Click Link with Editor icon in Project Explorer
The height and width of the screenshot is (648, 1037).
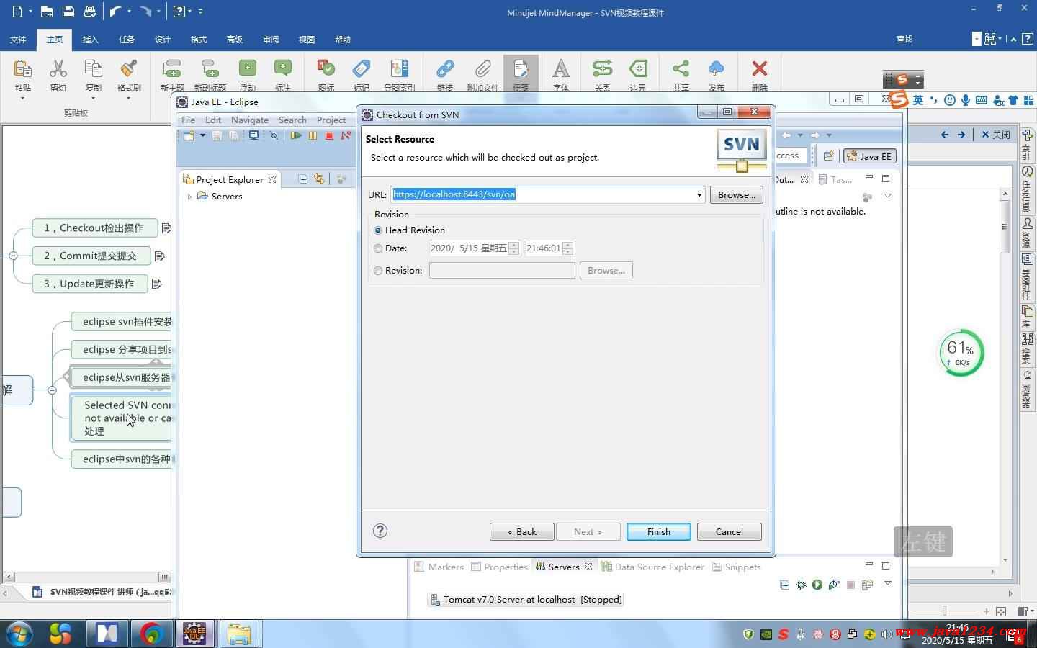[x=319, y=179]
